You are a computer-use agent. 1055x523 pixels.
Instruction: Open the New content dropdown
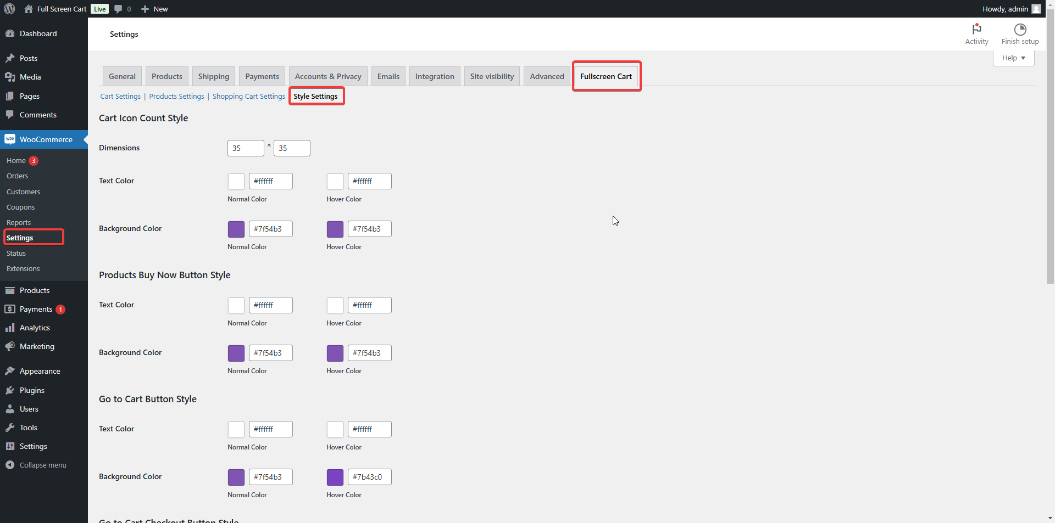pyautogui.click(x=154, y=9)
